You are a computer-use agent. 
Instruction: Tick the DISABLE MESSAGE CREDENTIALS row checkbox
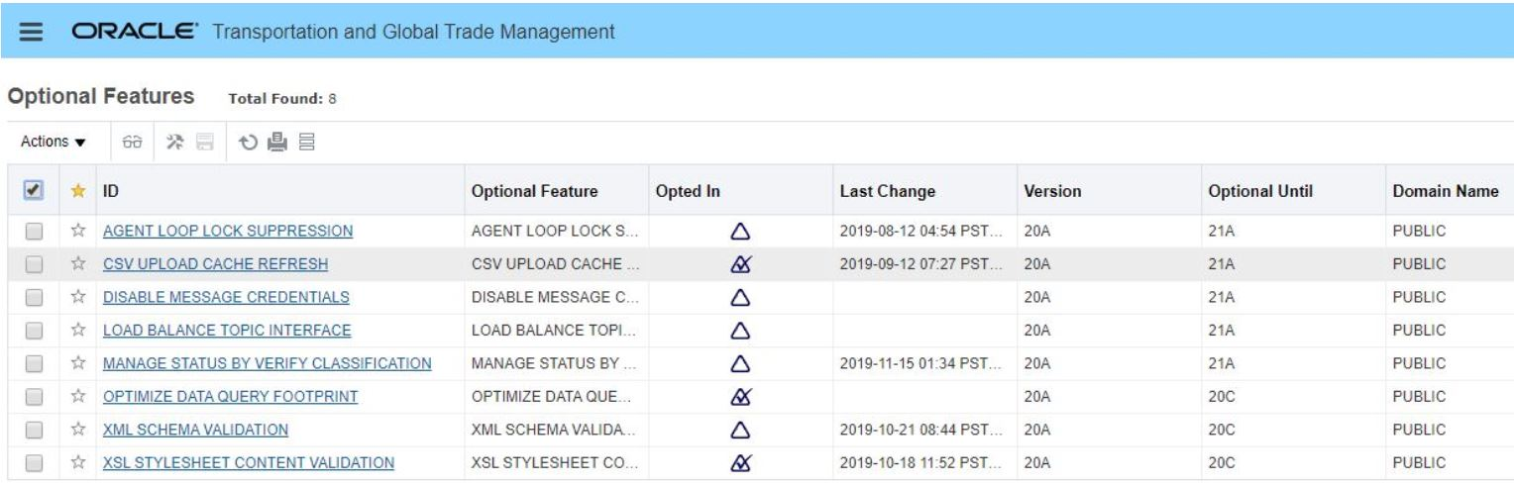click(34, 297)
